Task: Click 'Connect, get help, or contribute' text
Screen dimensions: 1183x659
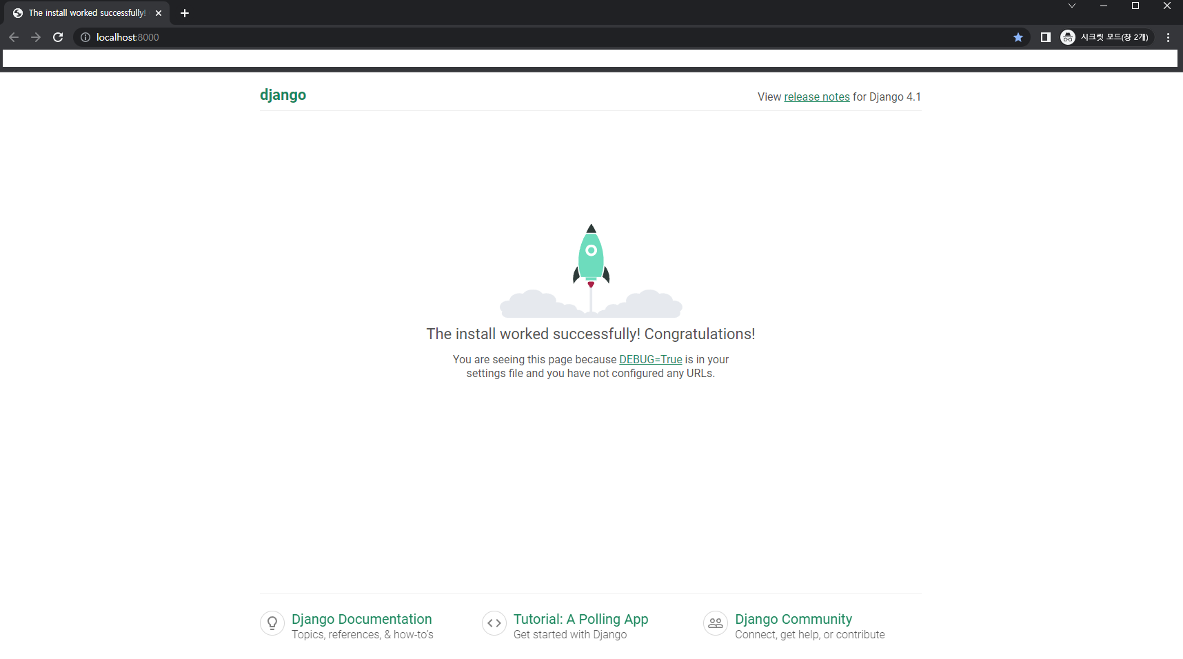Action: point(810,635)
